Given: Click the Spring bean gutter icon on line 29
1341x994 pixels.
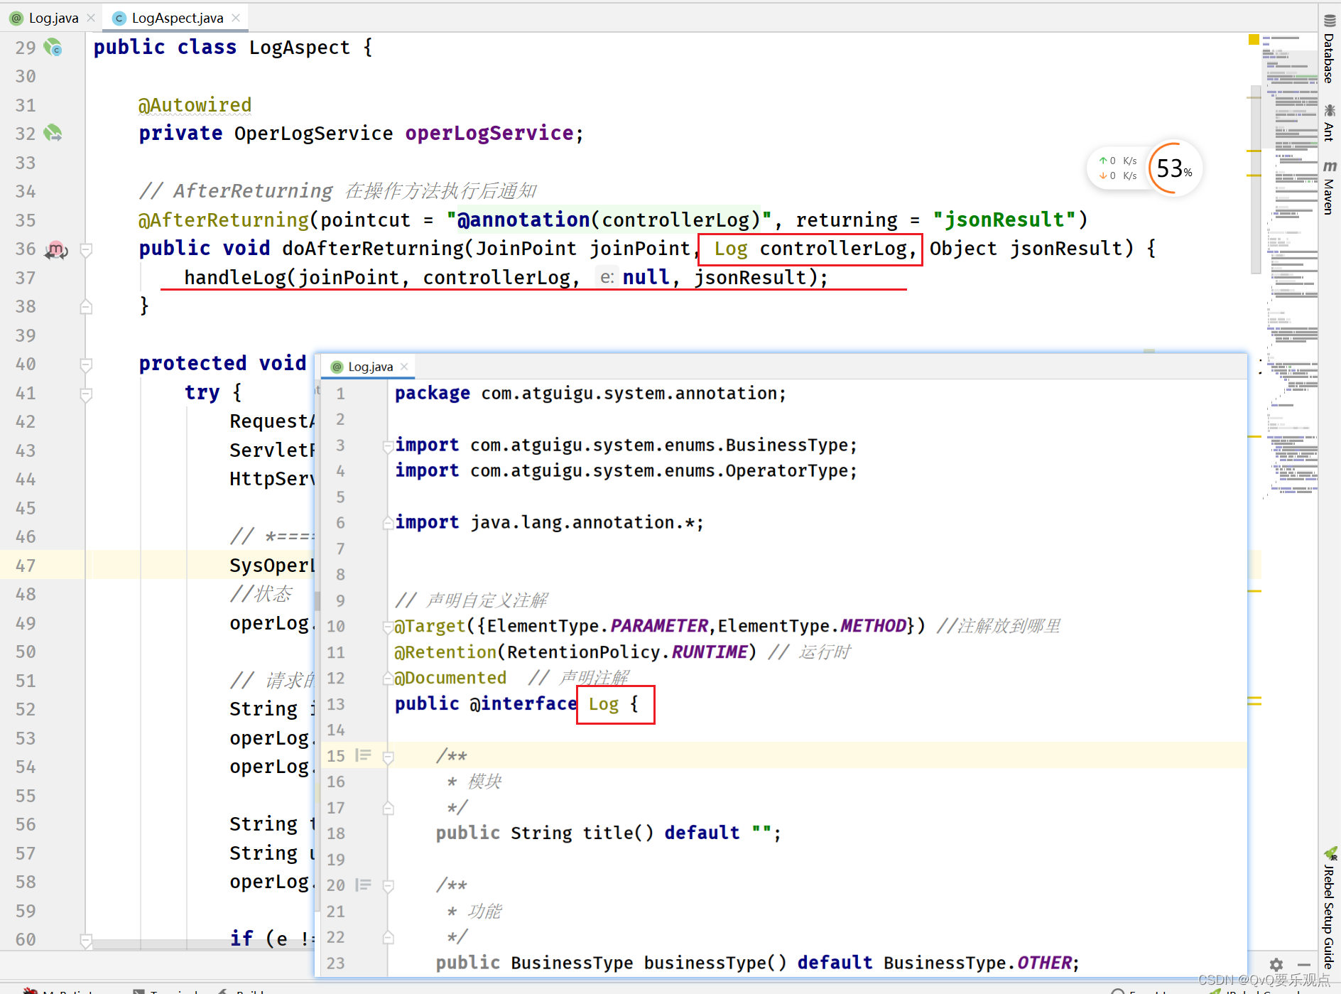Looking at the screenshot, I should coord(53,48).
